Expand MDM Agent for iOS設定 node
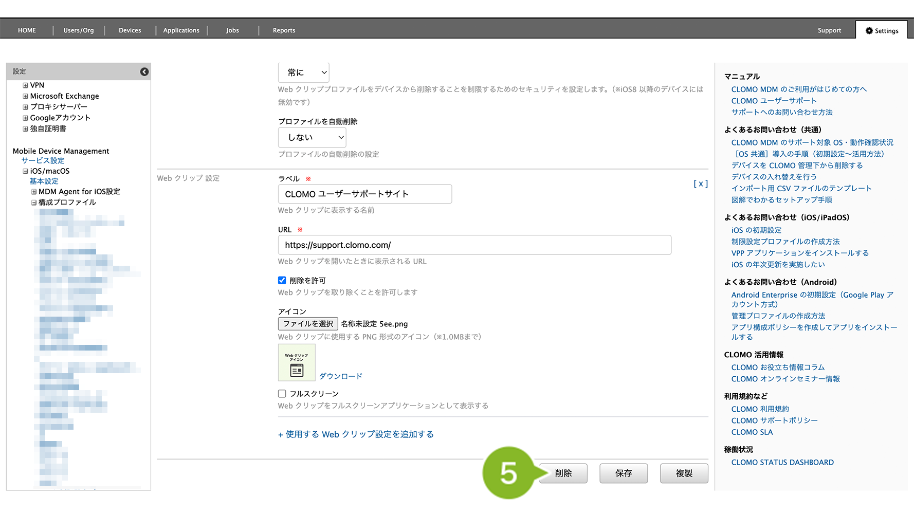The image size is (914, 514). (x=34, y=192)
